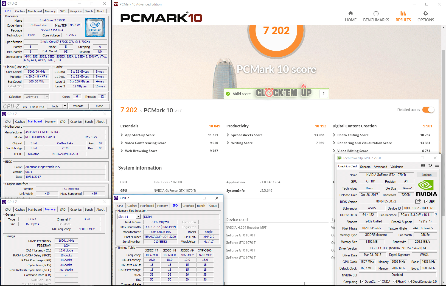Click the GPU-Z screenshot camera icon
Viewport: 446px width, 286px height.
click(x=423, y=165)
